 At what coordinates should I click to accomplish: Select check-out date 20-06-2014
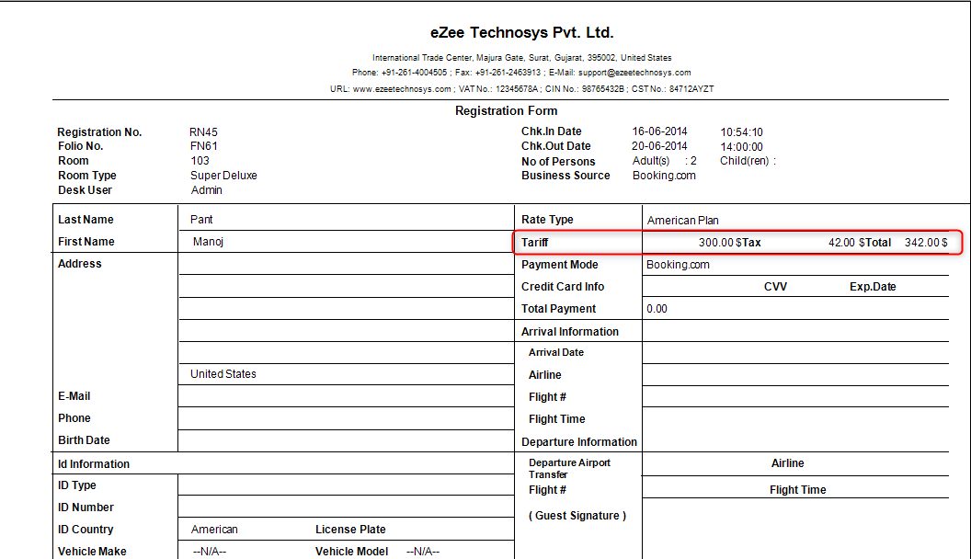pyautogui.click(x=659, y=146)
